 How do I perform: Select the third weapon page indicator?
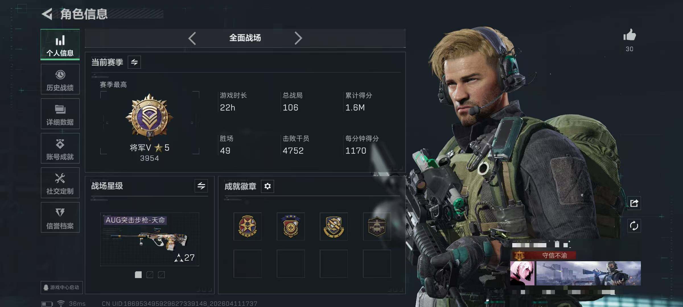161,275
